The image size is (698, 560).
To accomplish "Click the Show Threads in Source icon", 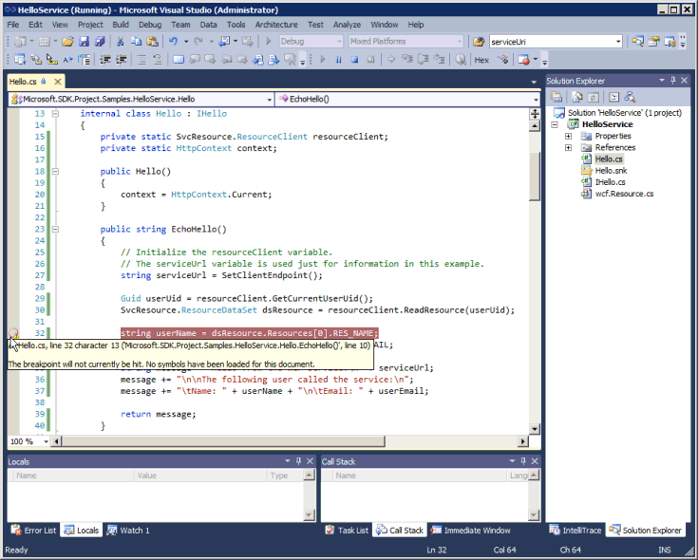I will [503, 60].
